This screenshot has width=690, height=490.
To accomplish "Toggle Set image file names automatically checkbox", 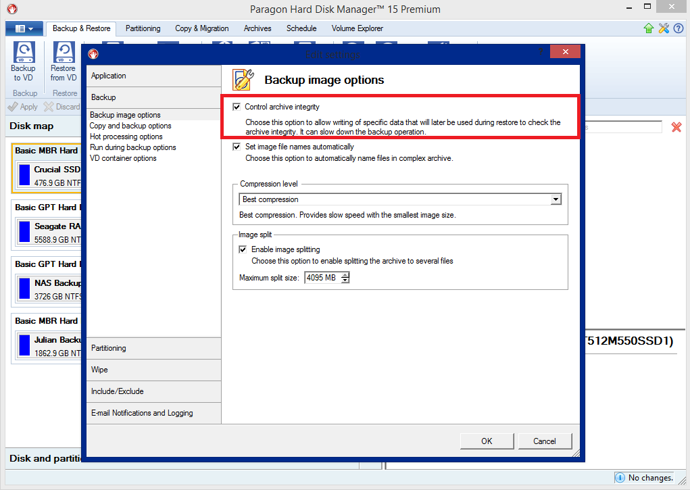I will point(237,147).
